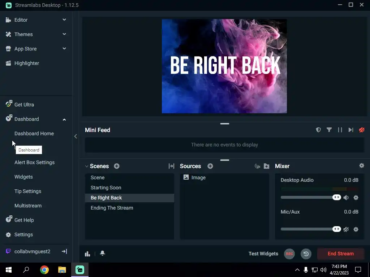Click the Highlighter film icon
370x277 pixels.
8,63
